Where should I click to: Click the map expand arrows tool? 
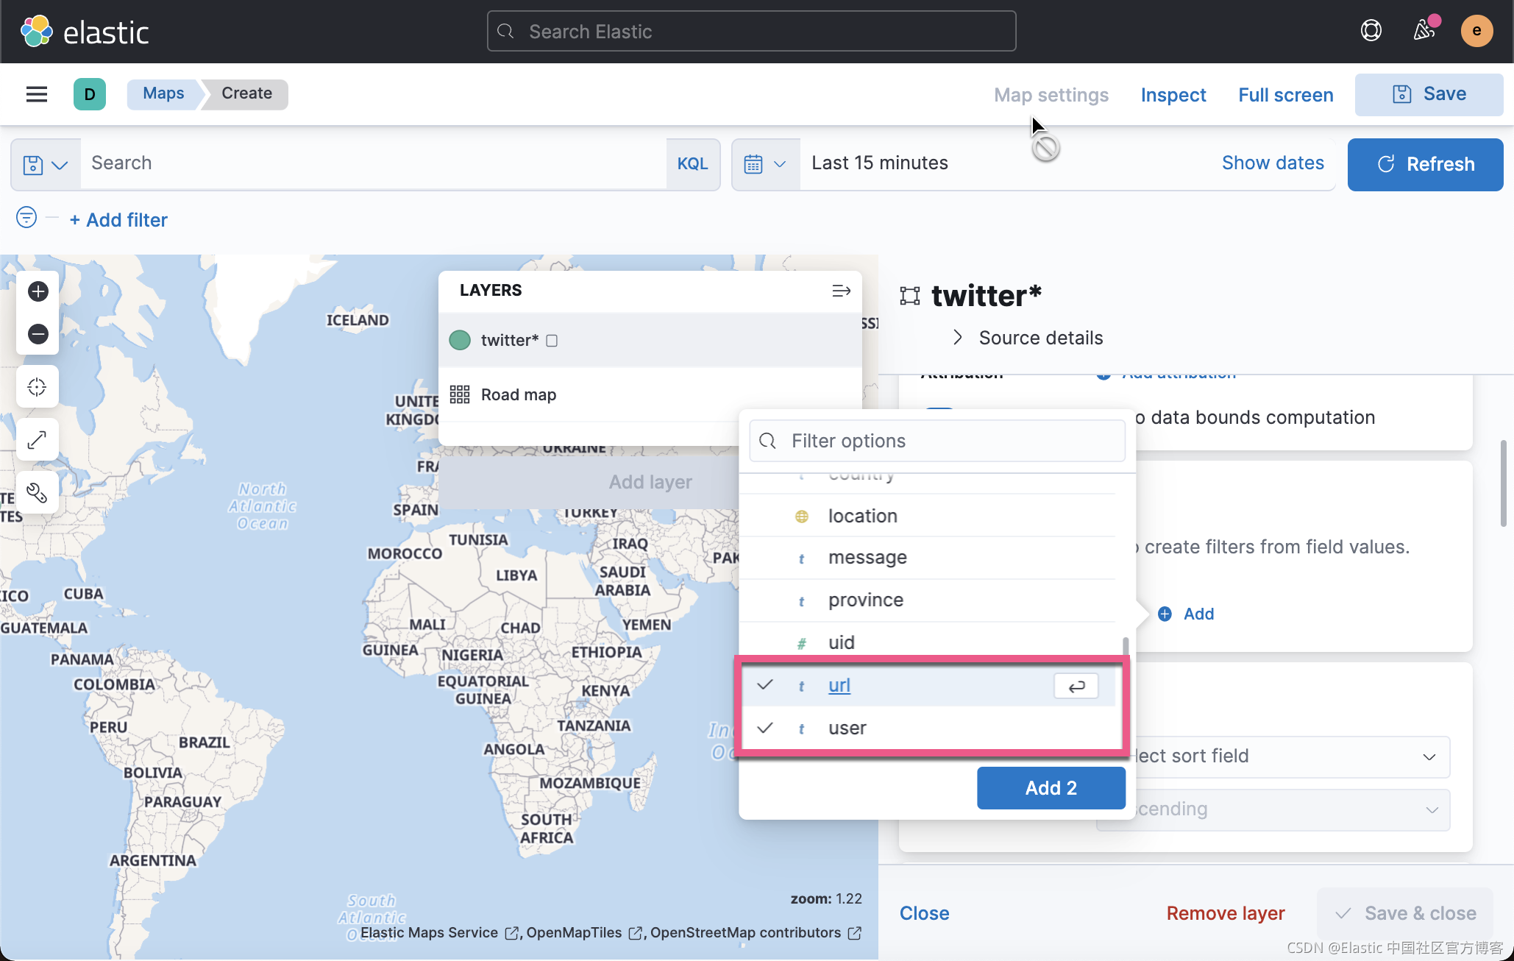(x=37, y=440)
